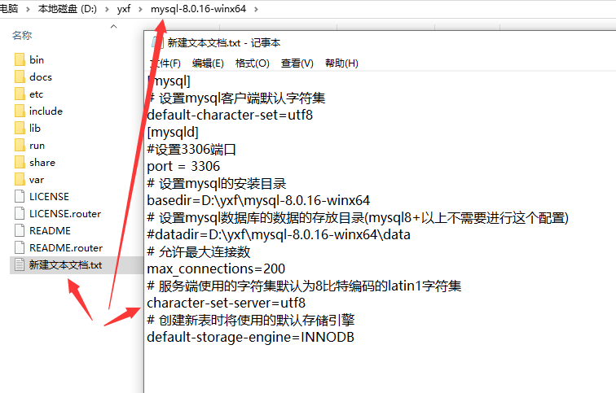Select the etc folder name

point(36,94)
